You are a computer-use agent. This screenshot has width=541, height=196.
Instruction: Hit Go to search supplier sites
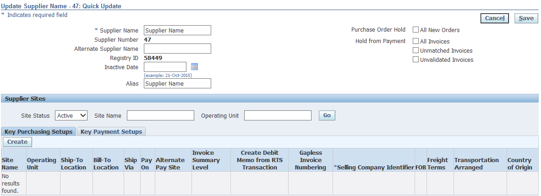[x=327, y=115]
